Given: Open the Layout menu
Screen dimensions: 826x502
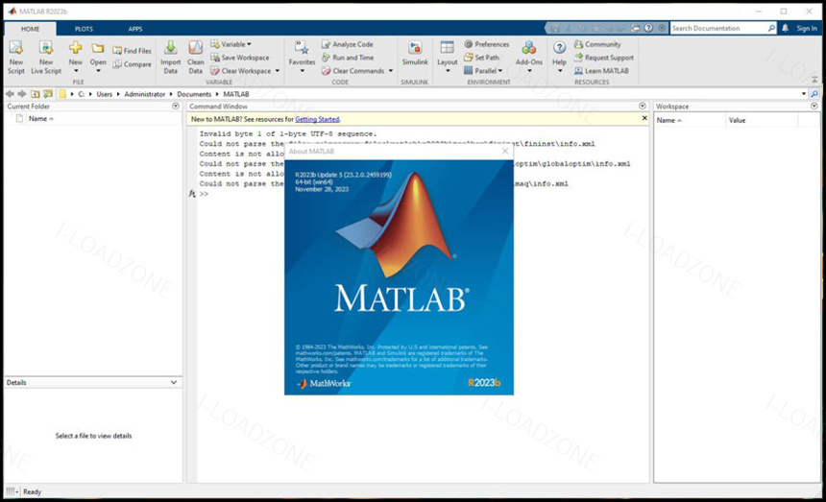Looking at the screenshot, I should (x=448, y=58).
